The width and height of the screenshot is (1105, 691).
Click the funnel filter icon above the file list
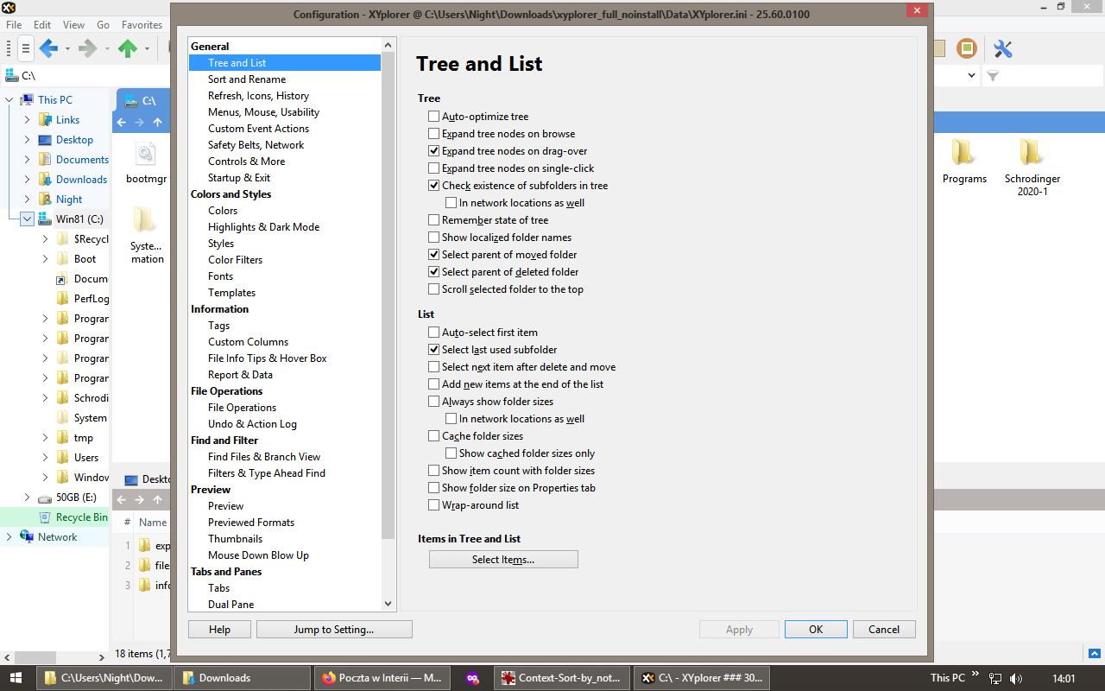pos(993,75)
